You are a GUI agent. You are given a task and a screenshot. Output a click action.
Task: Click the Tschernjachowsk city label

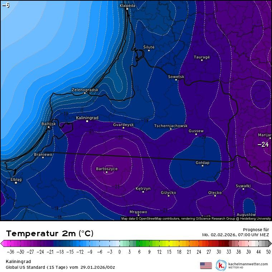171,126
